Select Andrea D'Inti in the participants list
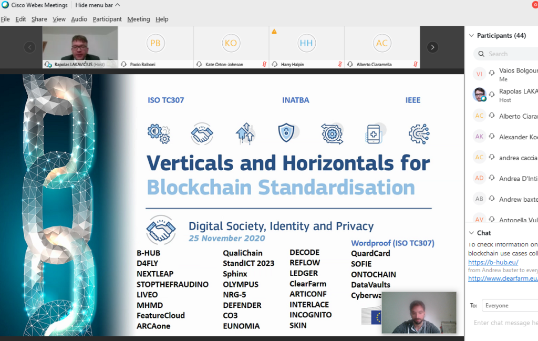 [502, 178]
